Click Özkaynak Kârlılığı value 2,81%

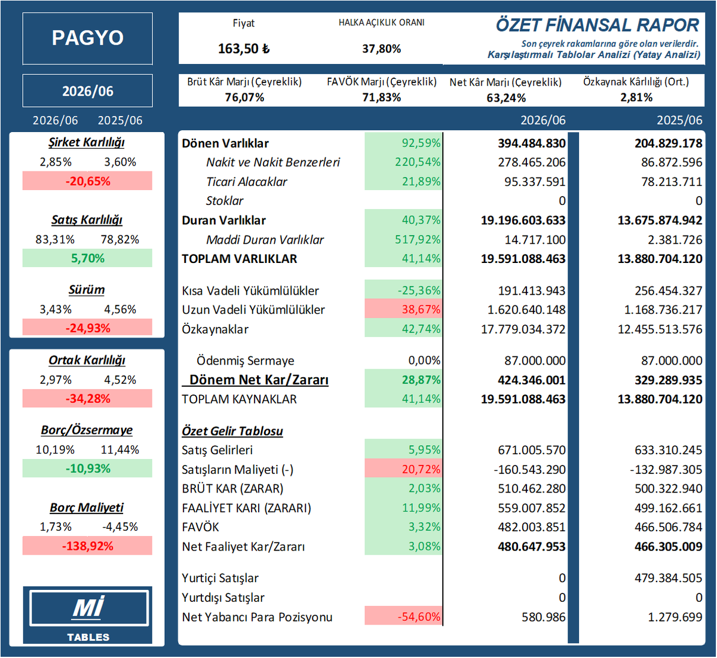point(636,97)
